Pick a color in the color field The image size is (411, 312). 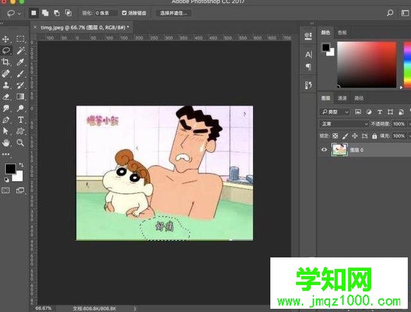pyautogui.click(x=367, y=65)
